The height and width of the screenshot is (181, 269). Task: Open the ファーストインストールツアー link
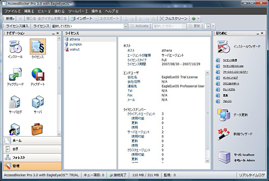pos(236,72)
